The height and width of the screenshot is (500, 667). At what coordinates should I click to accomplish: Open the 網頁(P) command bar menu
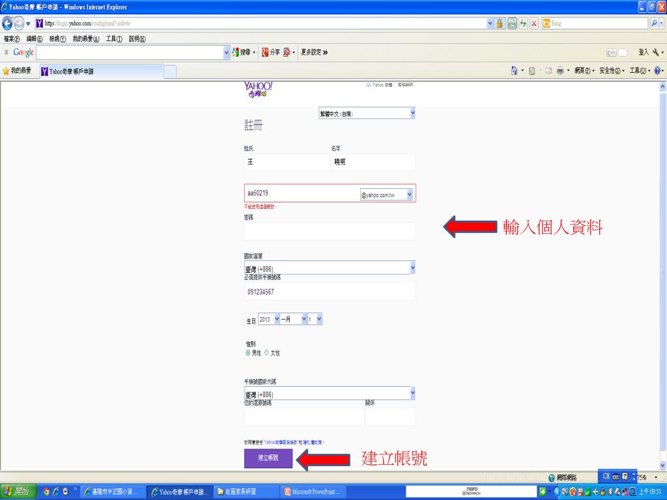(584, 71)
